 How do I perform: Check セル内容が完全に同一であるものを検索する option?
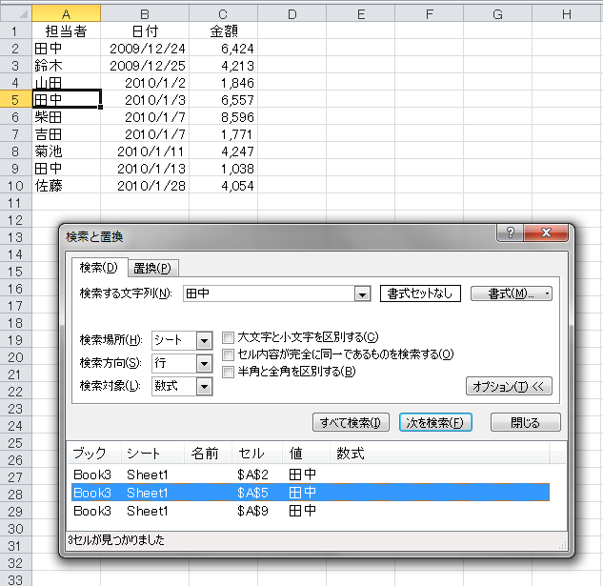click(229, 354)
